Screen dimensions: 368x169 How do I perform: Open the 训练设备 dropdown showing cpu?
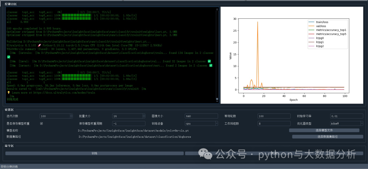coord(201,123)
